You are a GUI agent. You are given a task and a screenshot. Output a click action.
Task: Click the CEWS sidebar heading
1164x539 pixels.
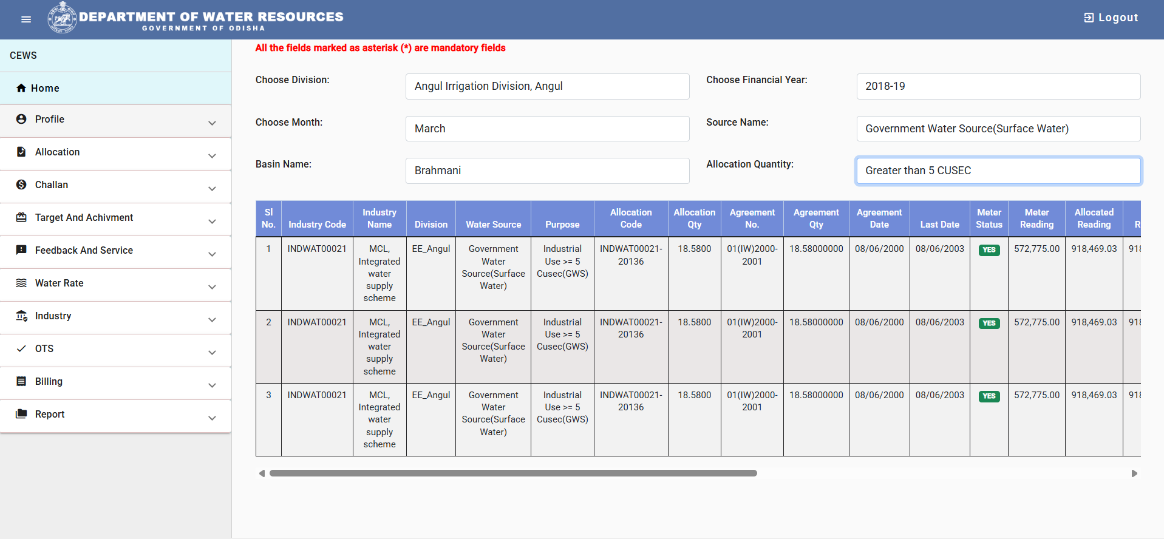pyautogui.click(x=23, y=55)
